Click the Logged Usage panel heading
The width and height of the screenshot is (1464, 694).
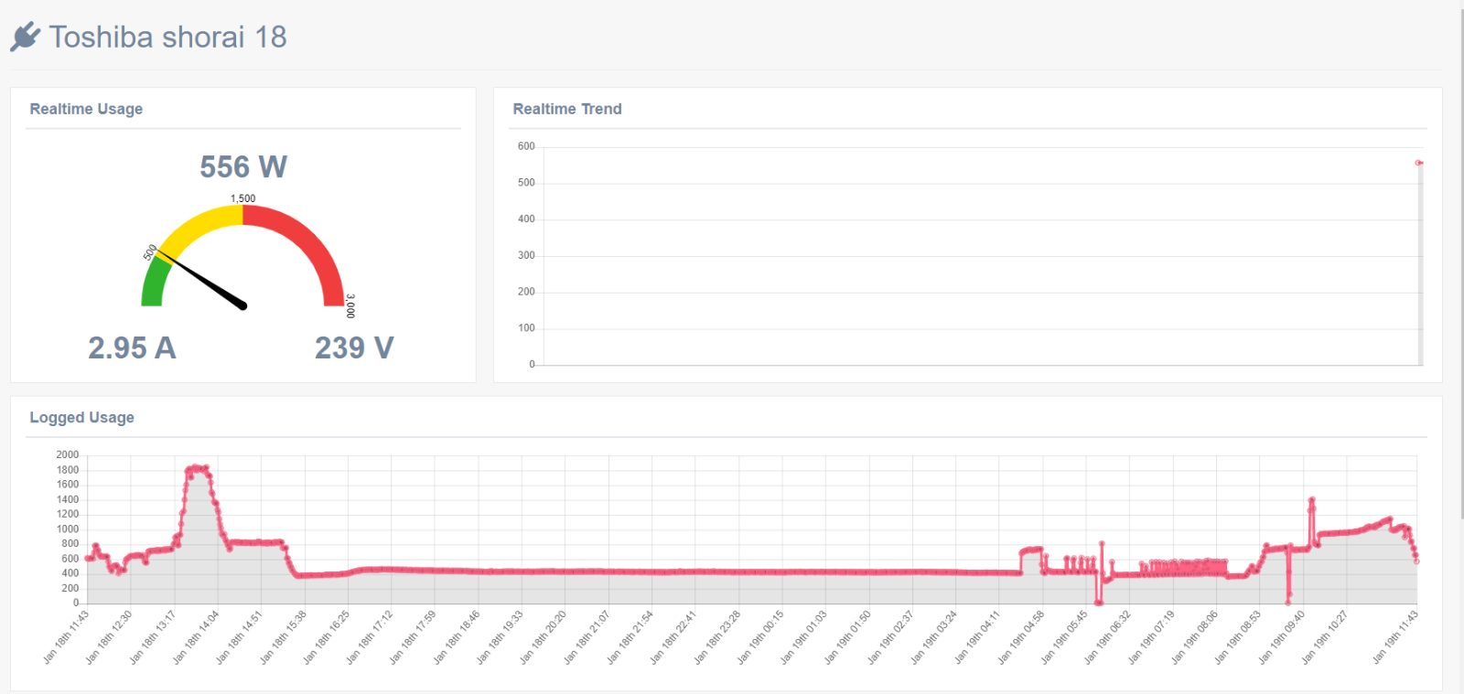(81, 417)
